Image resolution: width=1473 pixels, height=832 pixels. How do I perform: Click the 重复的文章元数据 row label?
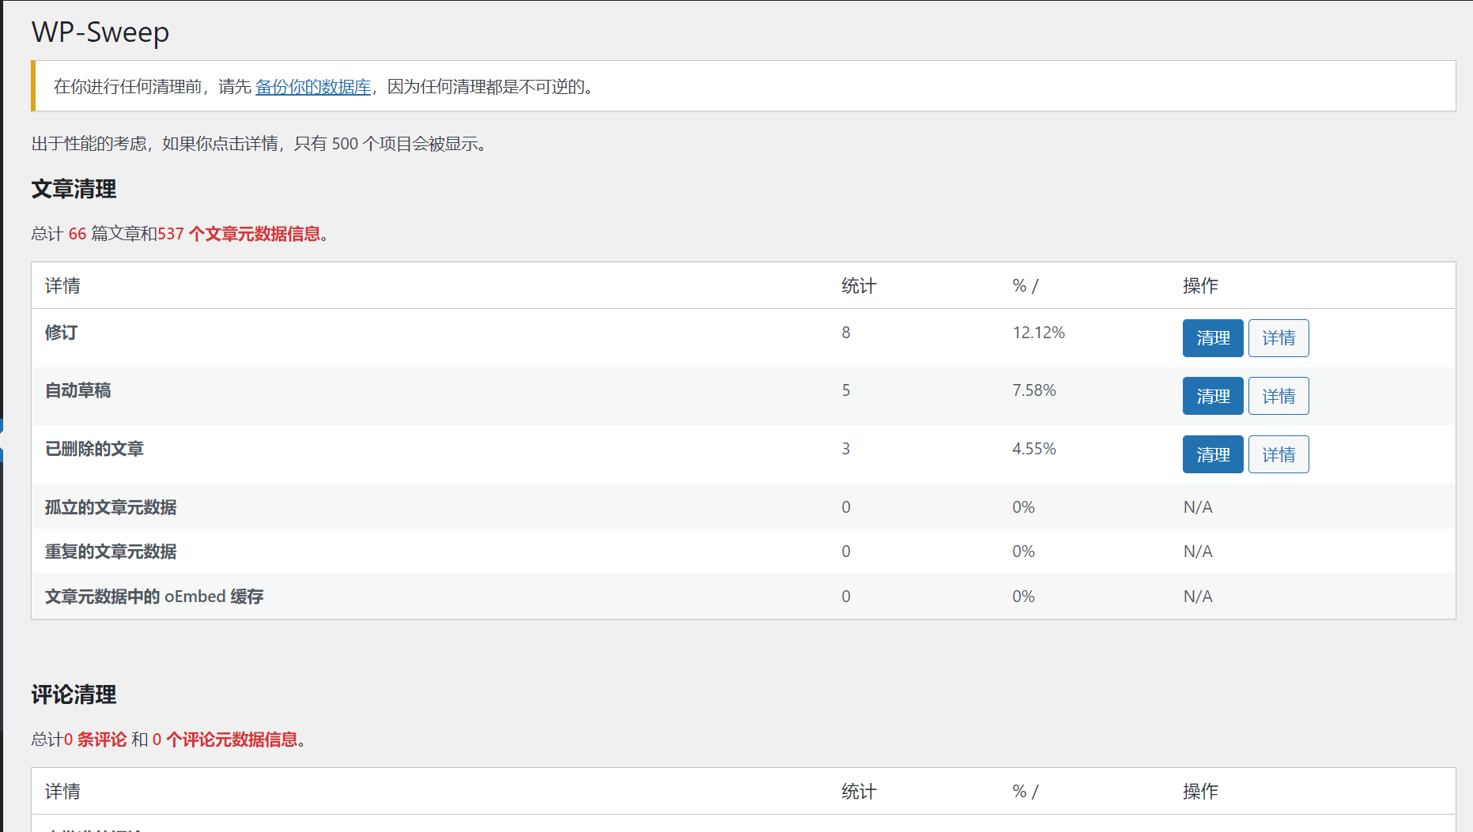[111, 552]
